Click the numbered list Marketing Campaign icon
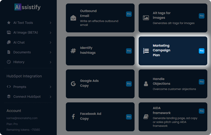211x135 pixels. pos(146,51)
